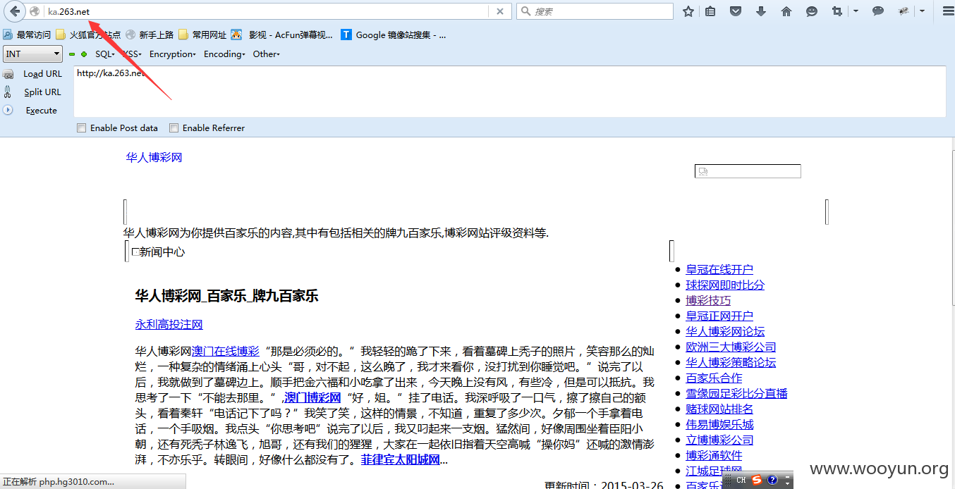Open 皇冠正网开户 sidebar link
The image size is (955, 489).
[x=719, y=316]
